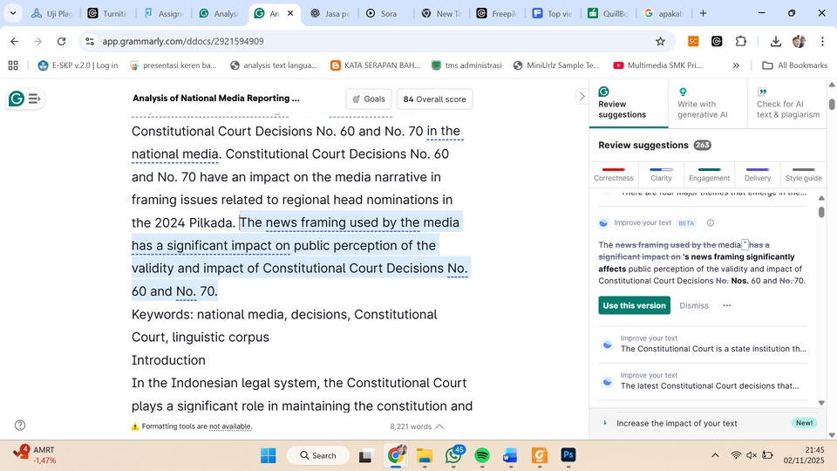Open the three-dot more options menu
This screenshot has width=837, height=471.
726,305
